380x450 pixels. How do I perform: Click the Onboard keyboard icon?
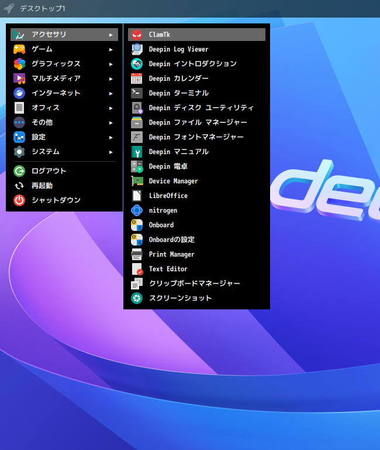click(x=137, y=225)
